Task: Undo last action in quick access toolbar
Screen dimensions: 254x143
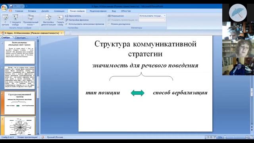Action: [x=16, y=6]
